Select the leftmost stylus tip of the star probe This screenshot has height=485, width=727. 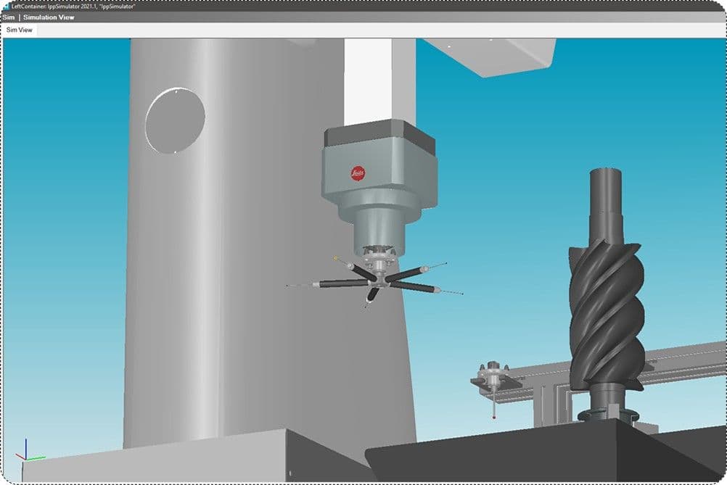click(287, 286)
